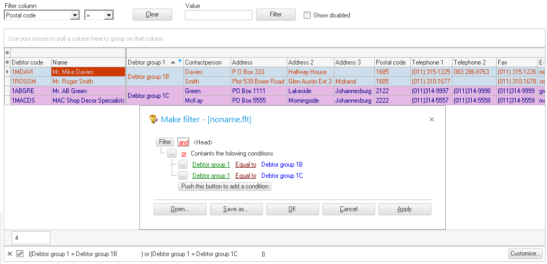Enable the Show disabled checkbox

[307, 15]
